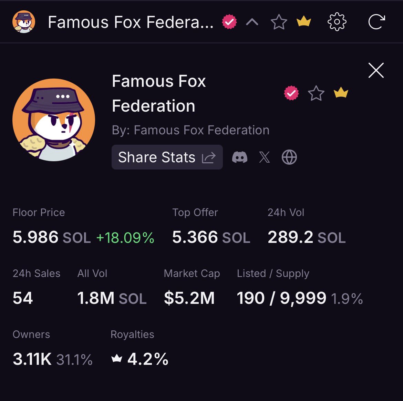Click the small fox avatar in header
The height and width of the screenshot is (401, 403).
click(x=24, y=22)
